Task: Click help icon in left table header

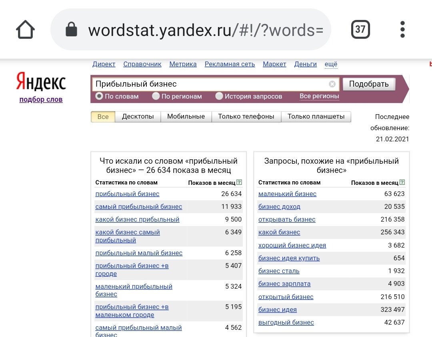Action: point(239,182)
